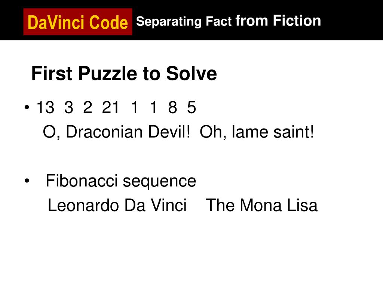Viewport: 383px width, 287px height.
Task: Click the word Fiction in the header
Action: click(297, 21)
